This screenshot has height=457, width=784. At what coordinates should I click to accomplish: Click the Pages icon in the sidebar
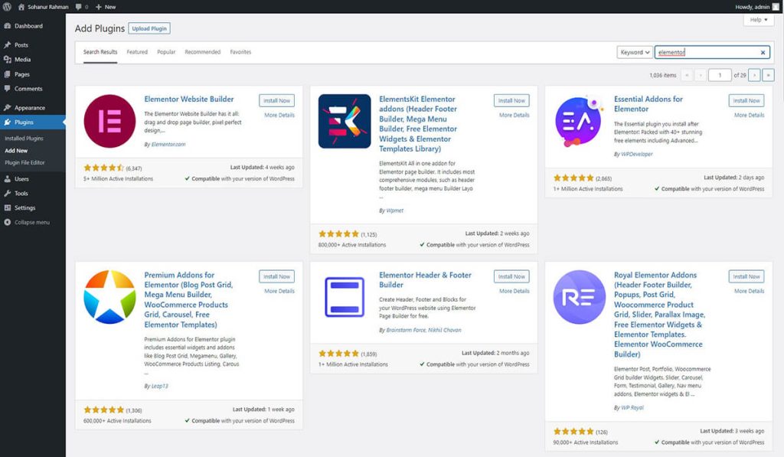[8, 74]
